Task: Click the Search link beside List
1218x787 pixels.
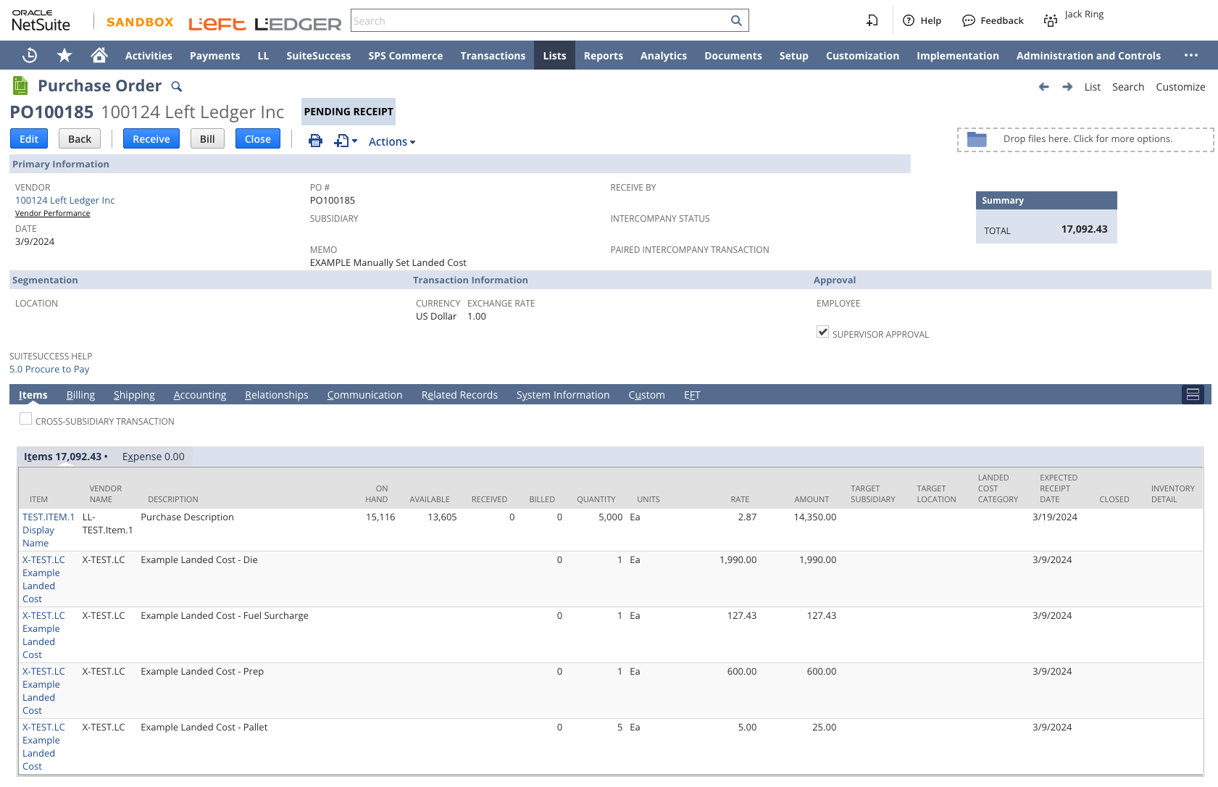Action: click(x=1128, y=87)
